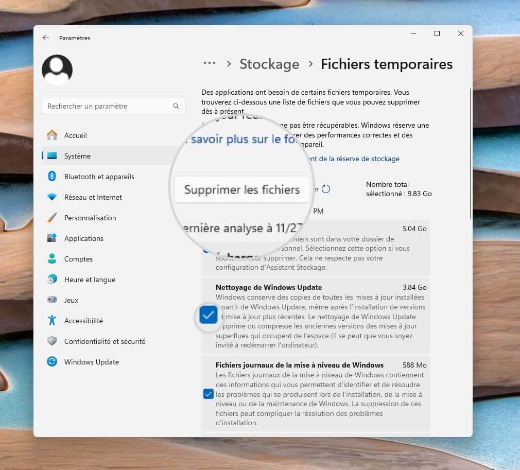Minimize the Paramètres window
This screenshot has height=470, width=520.
413,33
